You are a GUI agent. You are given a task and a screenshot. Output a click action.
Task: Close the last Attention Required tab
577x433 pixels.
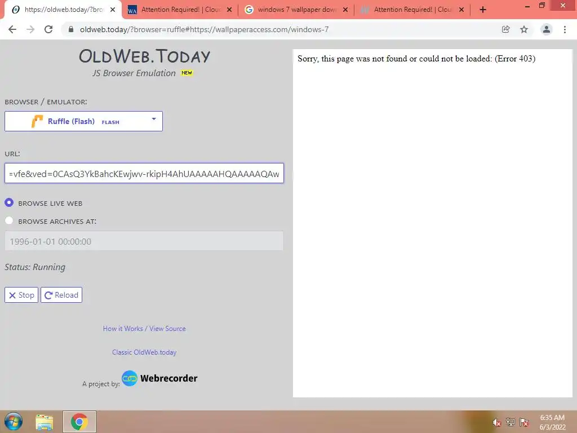461,10
